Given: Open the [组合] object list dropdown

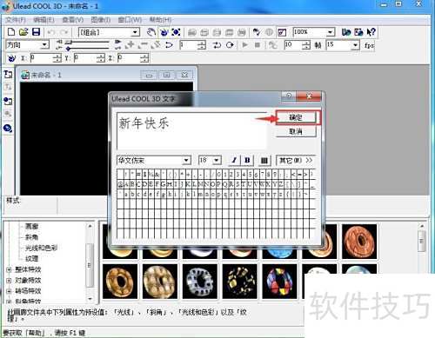Looking at the screenshot, I should (x=135, y=32).
